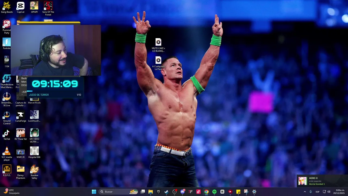Select the A Cualquiera Le Pasa media file
The width and height of the screenshot is (348, 196).
158,63
